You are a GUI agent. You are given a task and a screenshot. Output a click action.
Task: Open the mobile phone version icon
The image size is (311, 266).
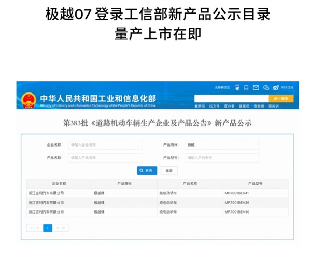pos(246,87)
